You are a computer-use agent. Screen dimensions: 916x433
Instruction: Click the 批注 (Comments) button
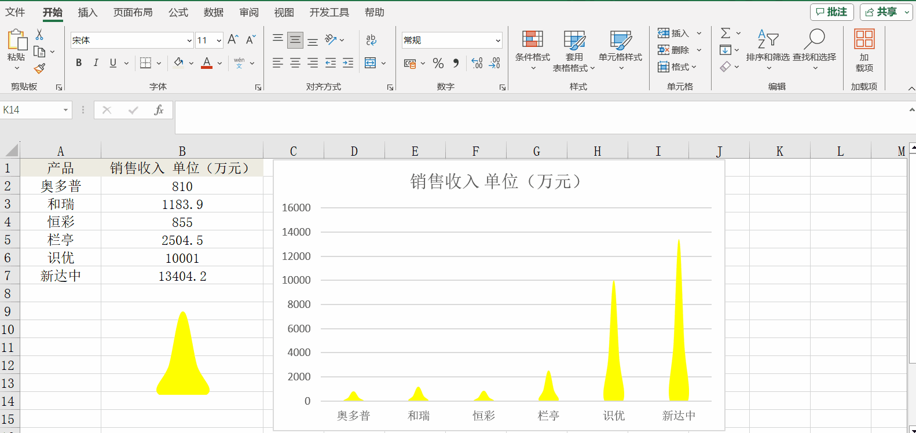tap(831, 12)
